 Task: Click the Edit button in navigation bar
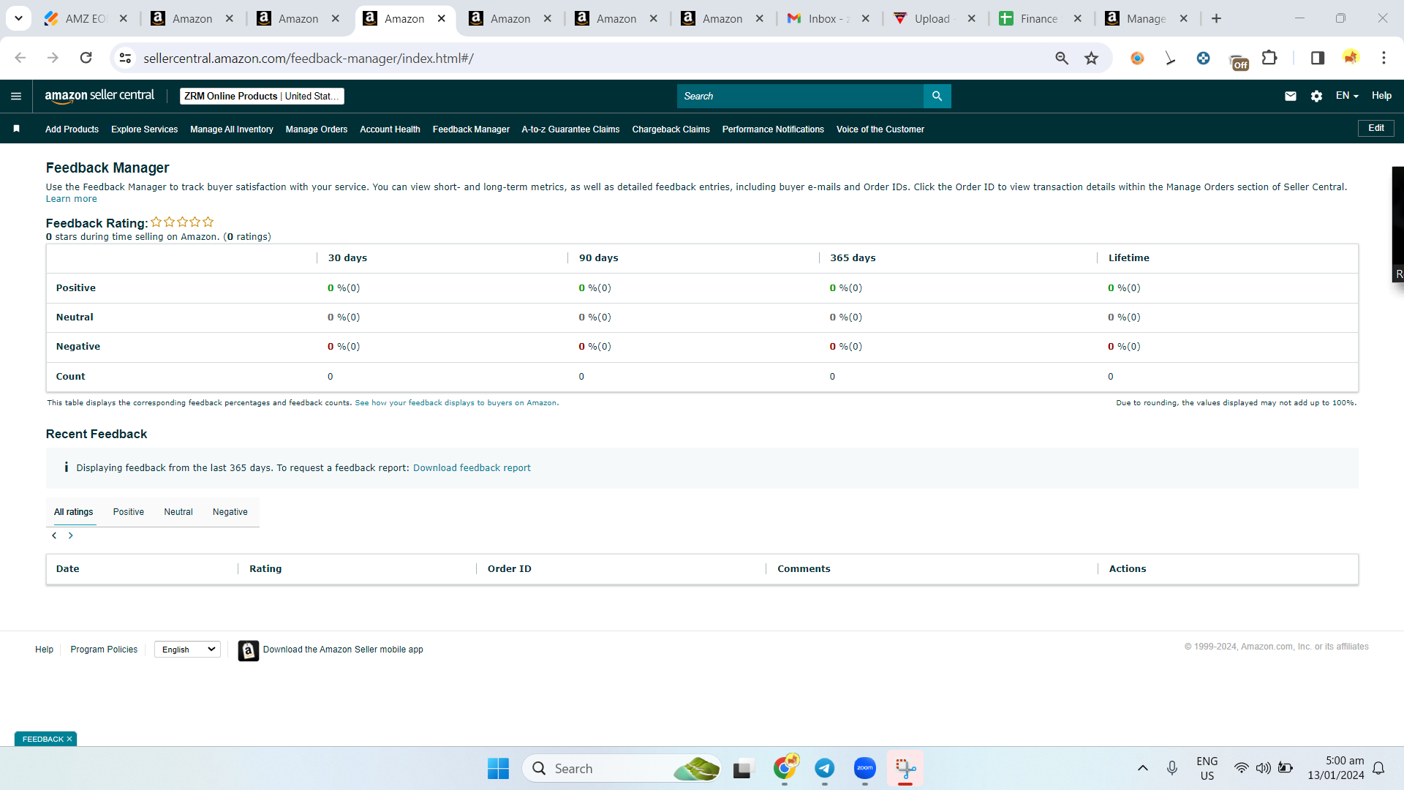pyautogui.click(x=1376, y=128)
